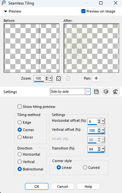The height and width of the screenshot is (193, 122).
Task: Confirm with the OK button
Action: point(37,187)
